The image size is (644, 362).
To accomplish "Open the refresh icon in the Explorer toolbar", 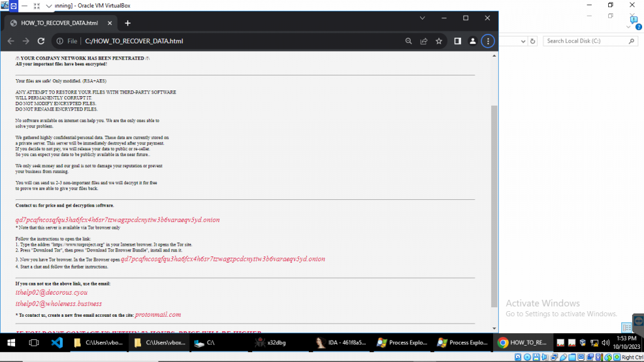I will click(532, 41).
